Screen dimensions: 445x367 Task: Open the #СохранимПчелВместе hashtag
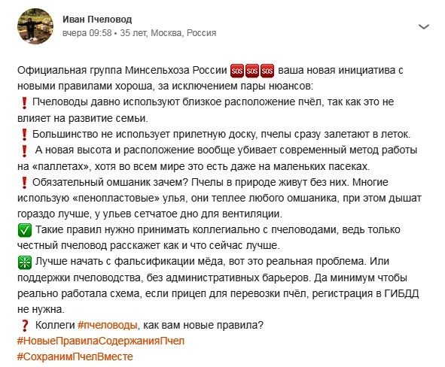tap(75, 356)
